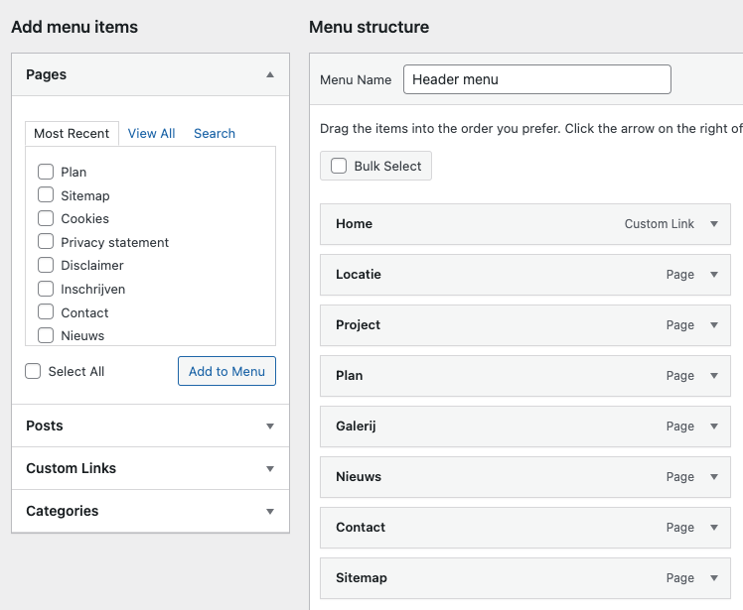Select the Contact menu item bar
The height and width of the screenshot is (610, 743).
[497, 528]
